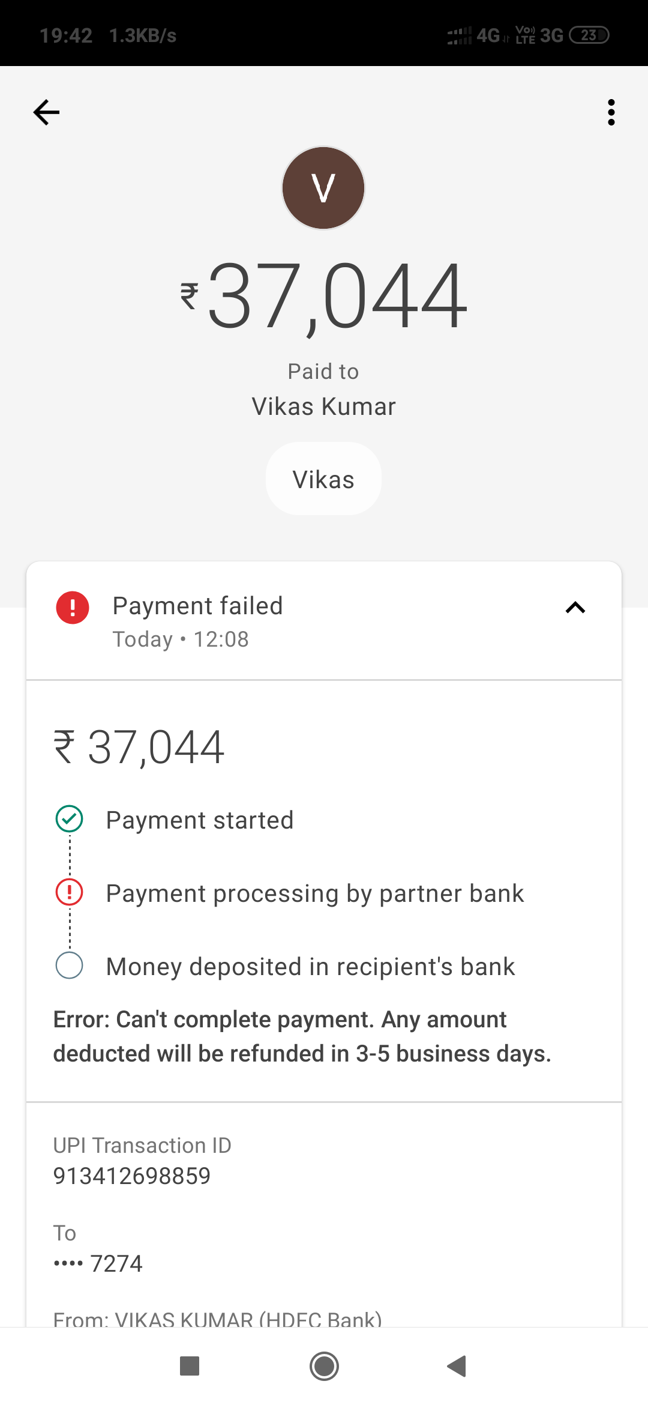Tap the back arrow icon

click(46, 112)
